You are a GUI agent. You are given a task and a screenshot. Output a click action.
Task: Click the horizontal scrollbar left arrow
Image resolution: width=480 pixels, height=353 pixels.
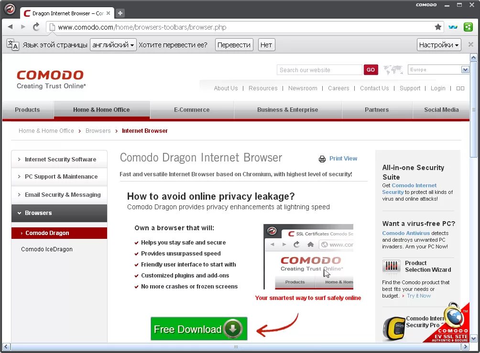click(x=6, y=347)
